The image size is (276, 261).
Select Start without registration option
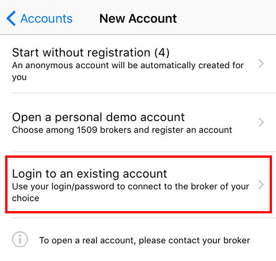point(138,64)
